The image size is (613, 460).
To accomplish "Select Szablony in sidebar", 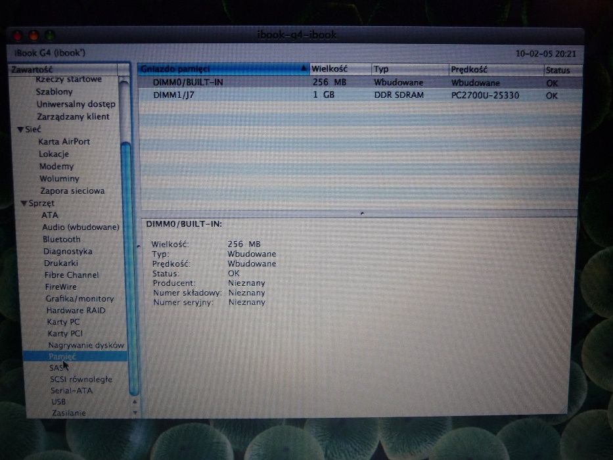I will [x=55, y=92].
